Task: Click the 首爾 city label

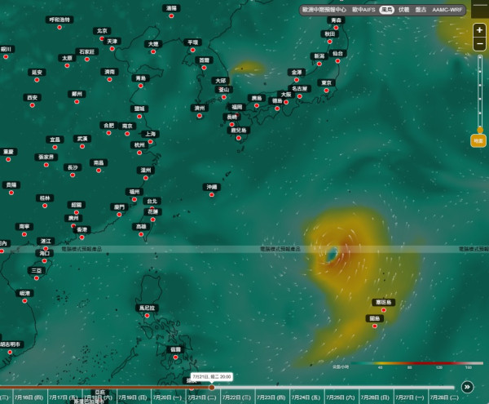Action: (x=204, y=60)
